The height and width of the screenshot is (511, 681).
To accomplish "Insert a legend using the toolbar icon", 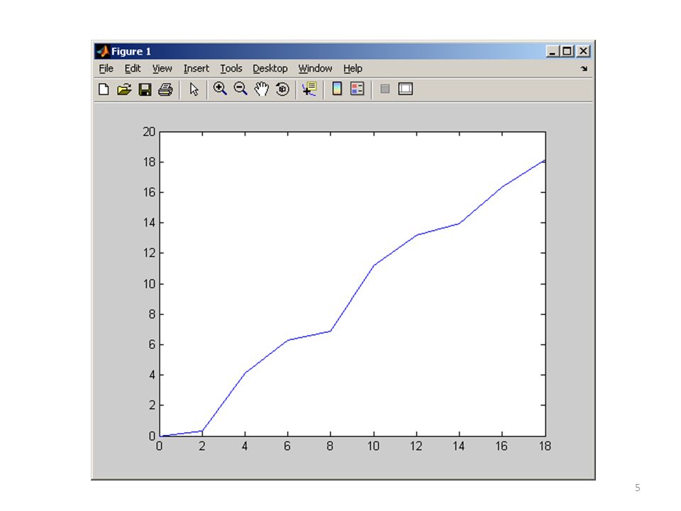I will coord(357,89).
